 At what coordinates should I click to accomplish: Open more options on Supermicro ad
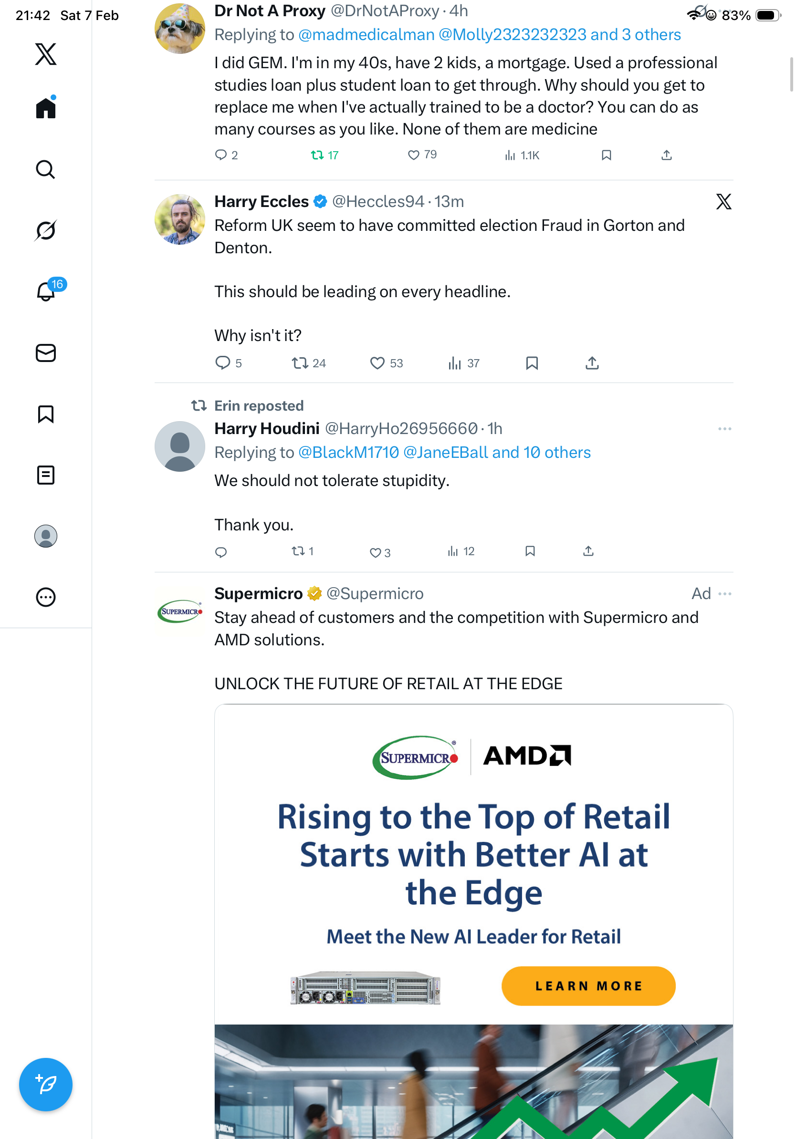pos(724,594)
